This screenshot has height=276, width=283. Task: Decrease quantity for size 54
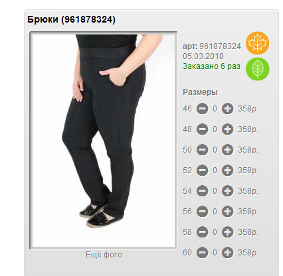click(x=202, y=191)
